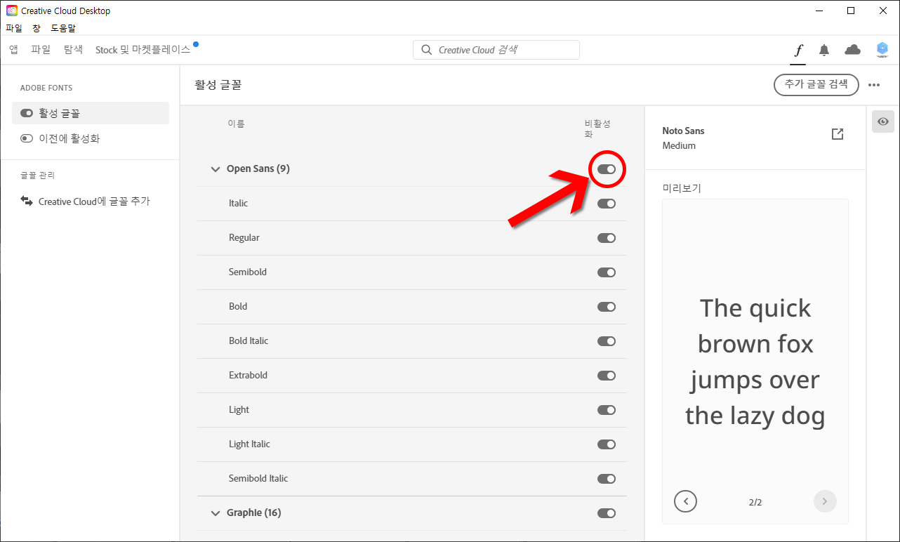Deactivate the Graphie font family
Viewport: 900px width, 542px height.
point(607,513)
